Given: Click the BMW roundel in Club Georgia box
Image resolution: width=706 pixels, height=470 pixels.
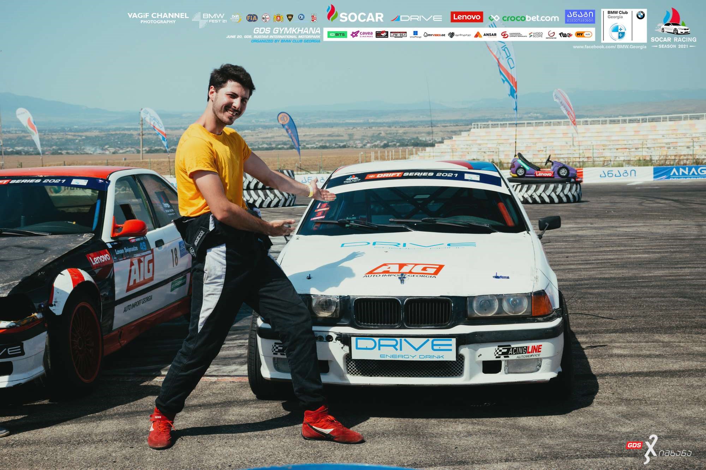Looking at the screenshot, I should coord(640,15).
